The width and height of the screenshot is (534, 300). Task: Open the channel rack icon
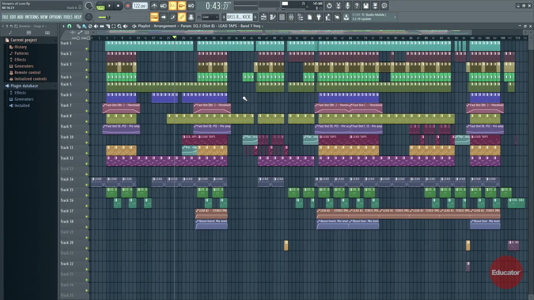point(282,17)
